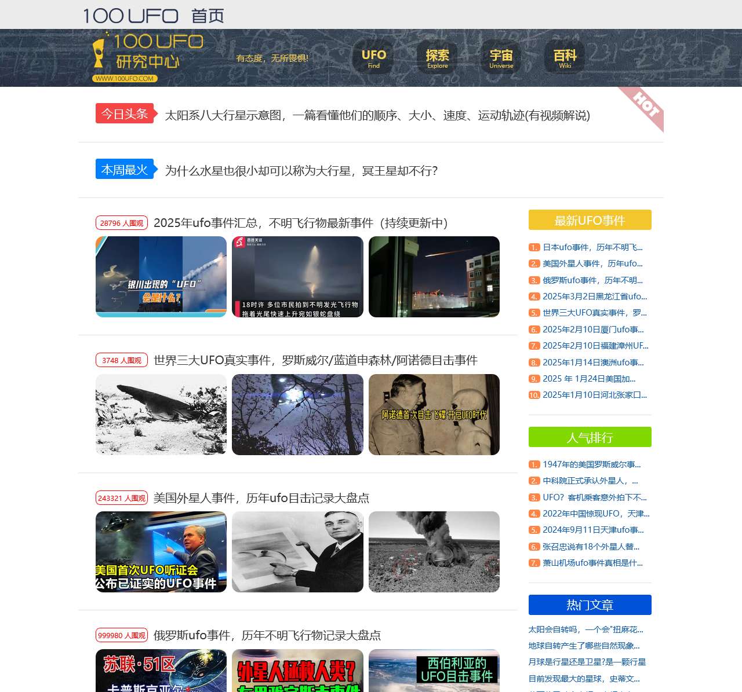Image resolution: width=742 pixels, height=692 pixels.
Task: Click the green 人气排行 header bar
Action: coord(590,437)
